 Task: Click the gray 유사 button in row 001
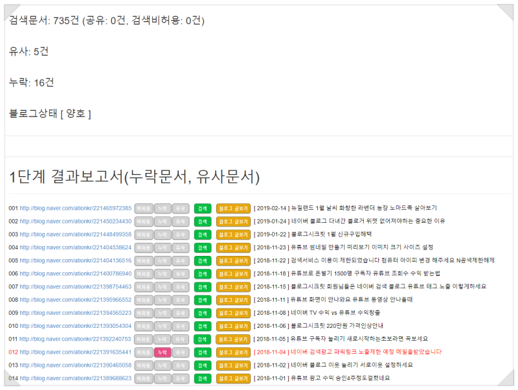[x=181, y=209]
